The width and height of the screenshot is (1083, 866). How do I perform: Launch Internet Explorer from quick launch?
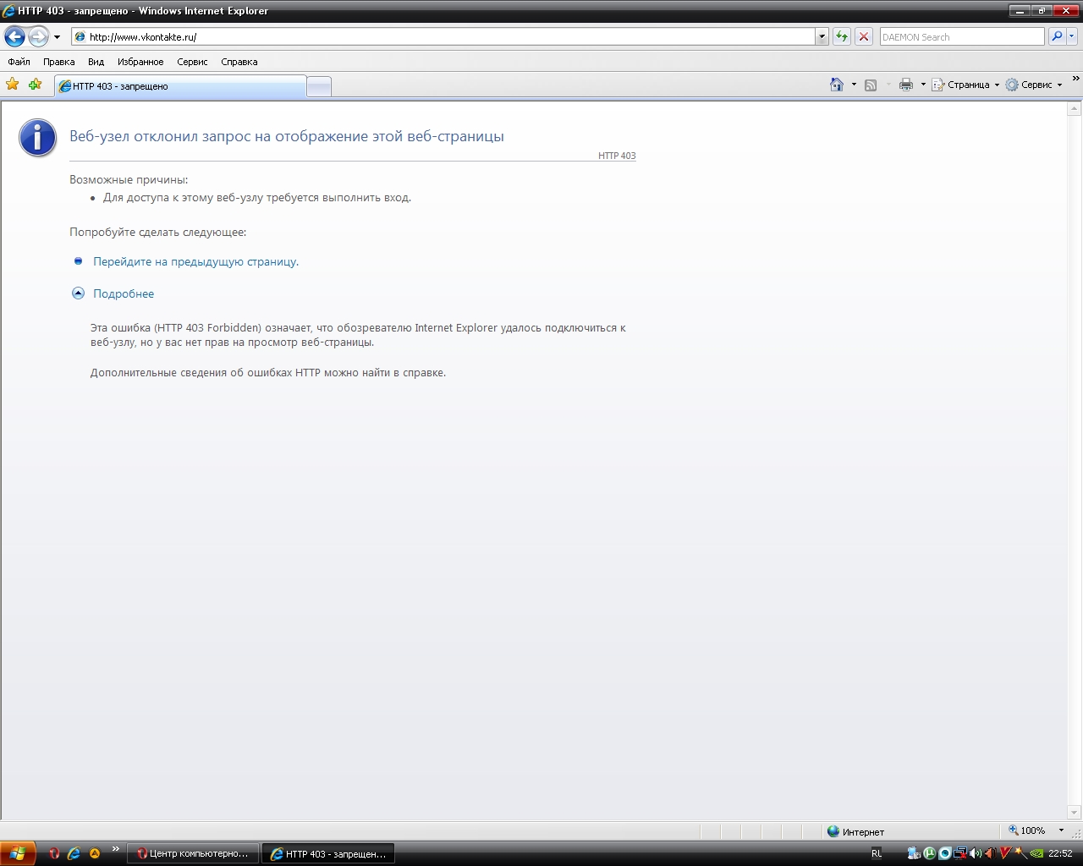(x=74, y=853)
